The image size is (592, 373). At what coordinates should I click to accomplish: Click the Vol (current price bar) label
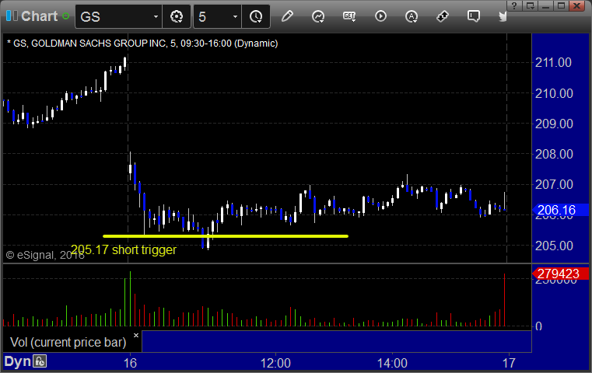68,343
